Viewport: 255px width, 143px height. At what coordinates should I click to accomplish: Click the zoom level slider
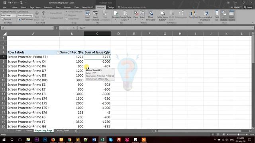tap(238, 135)
